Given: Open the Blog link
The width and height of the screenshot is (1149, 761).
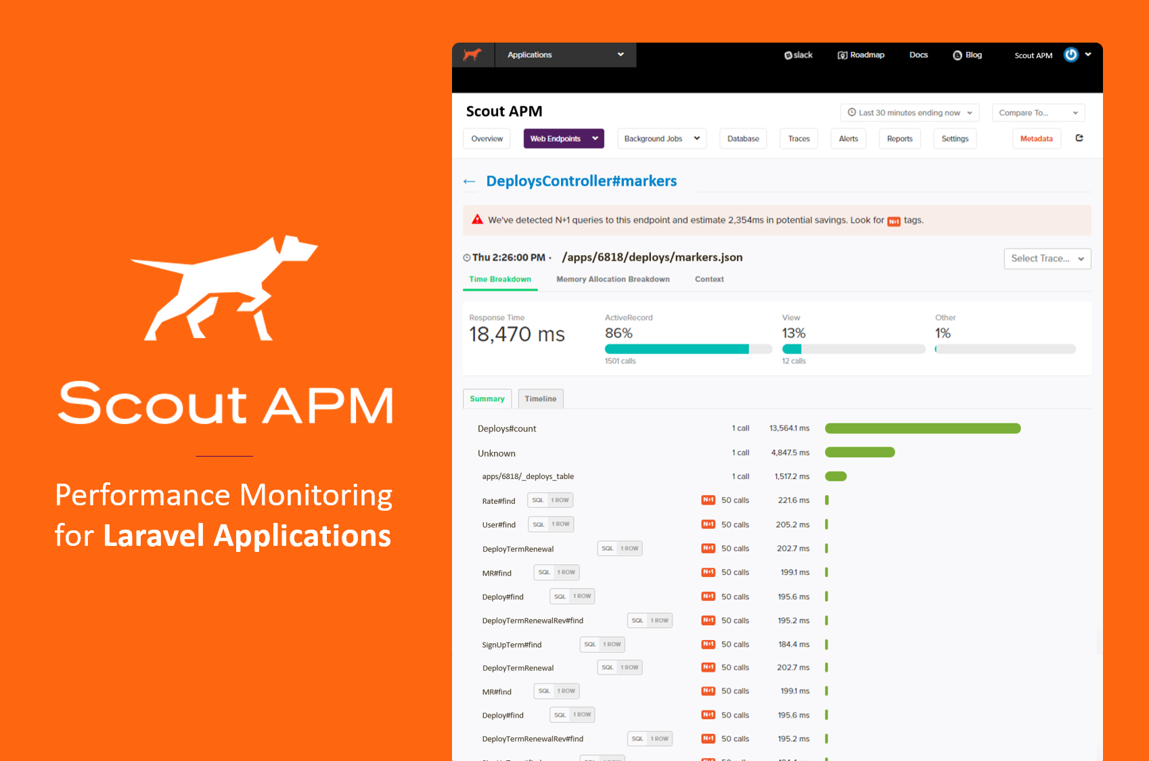Looking at the screenshot, I should click(x=967, y=55).
